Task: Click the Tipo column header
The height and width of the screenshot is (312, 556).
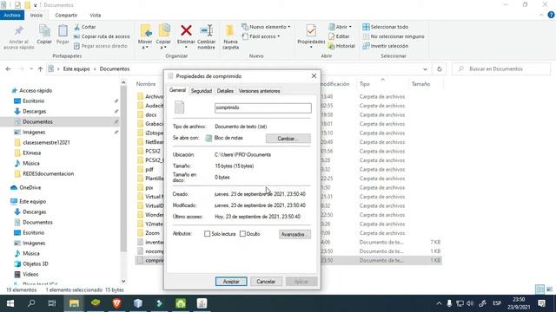Action: [364, 84]
